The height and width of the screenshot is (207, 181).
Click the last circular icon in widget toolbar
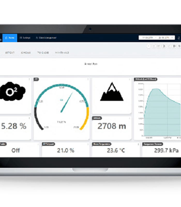pyautogui.click(x=179, y=46)
